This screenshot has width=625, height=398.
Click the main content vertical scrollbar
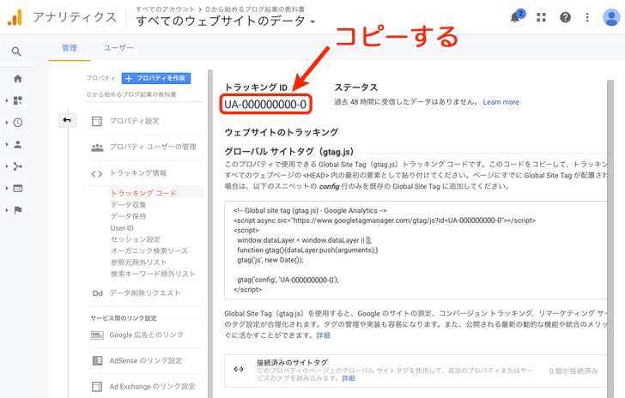click(x=610, y=238)
